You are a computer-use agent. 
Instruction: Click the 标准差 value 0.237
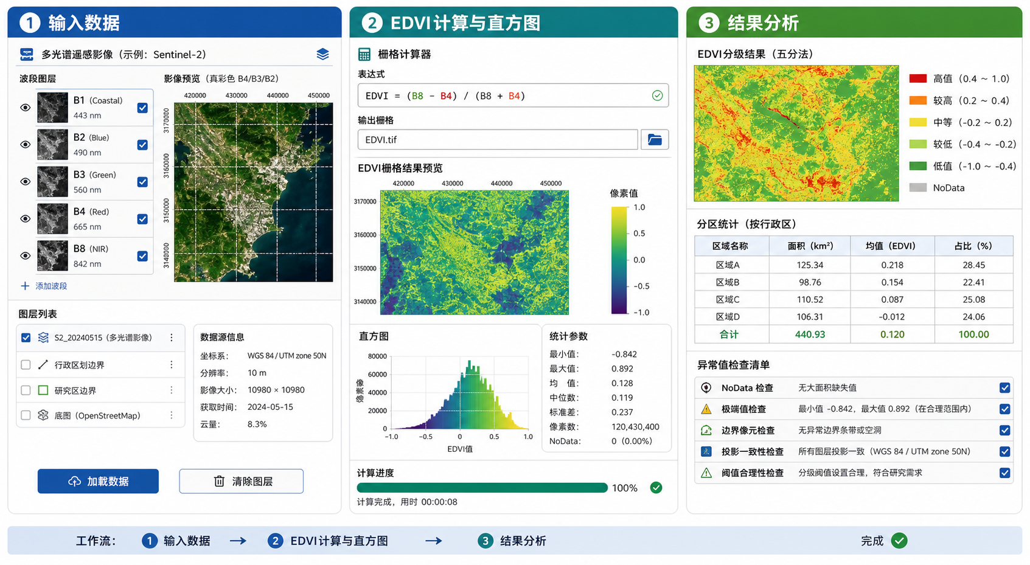pos(622,412)
